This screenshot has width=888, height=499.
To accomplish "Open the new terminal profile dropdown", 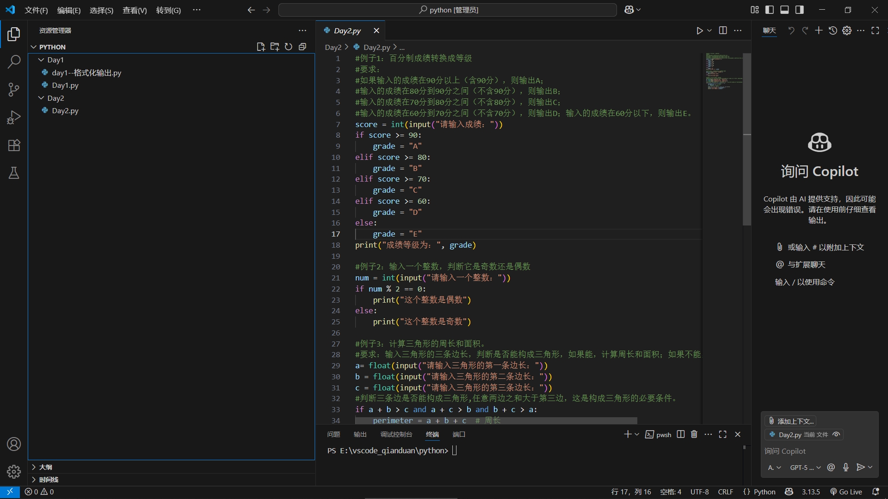I will tap(637, 434).
